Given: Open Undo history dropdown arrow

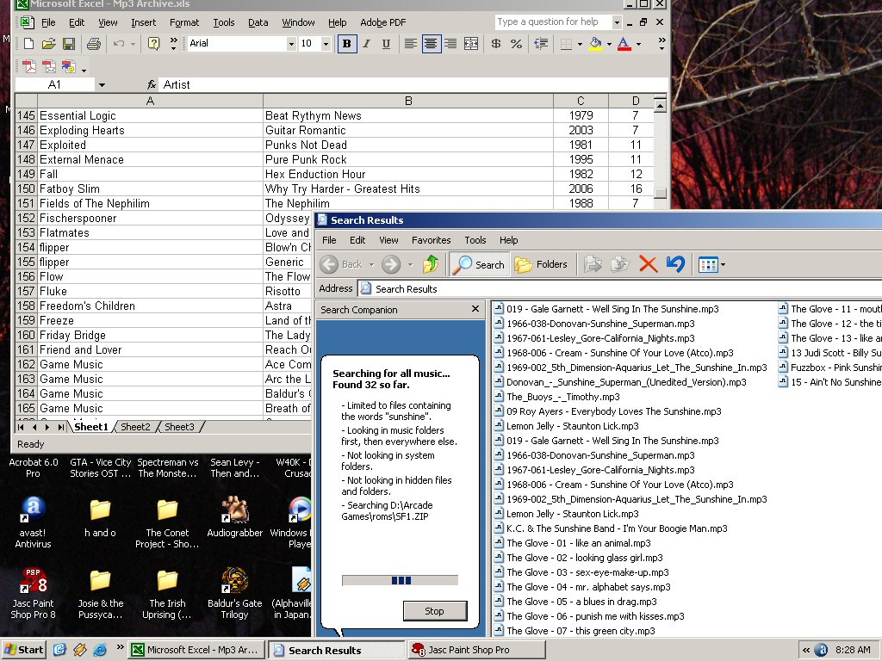Looking at the screenshot, I should 133,44.
